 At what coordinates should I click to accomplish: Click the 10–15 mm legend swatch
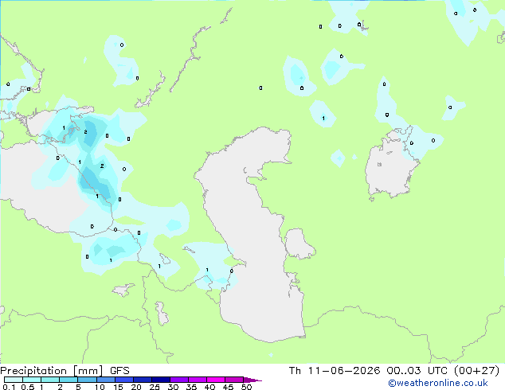(x=106, y=380)
